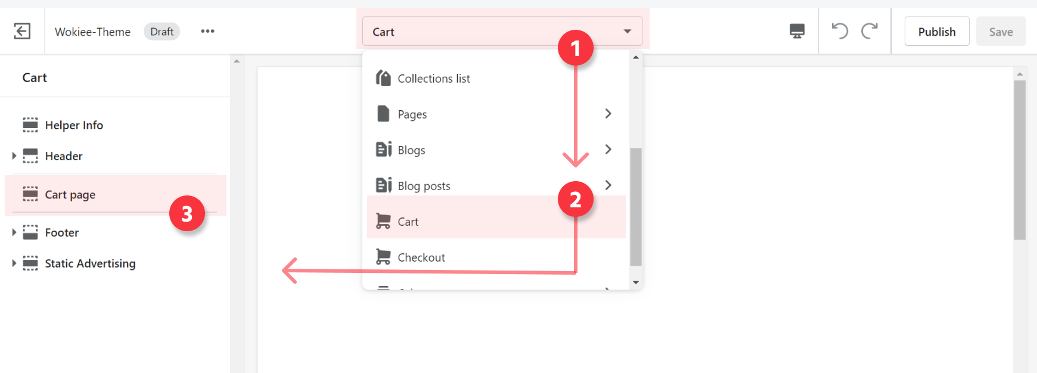Click the shopping cart icon beside Checkout

383,257
